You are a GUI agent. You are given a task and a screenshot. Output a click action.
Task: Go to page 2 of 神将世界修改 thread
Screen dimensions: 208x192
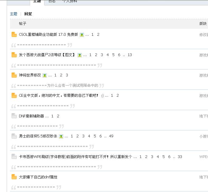point(61,75)
